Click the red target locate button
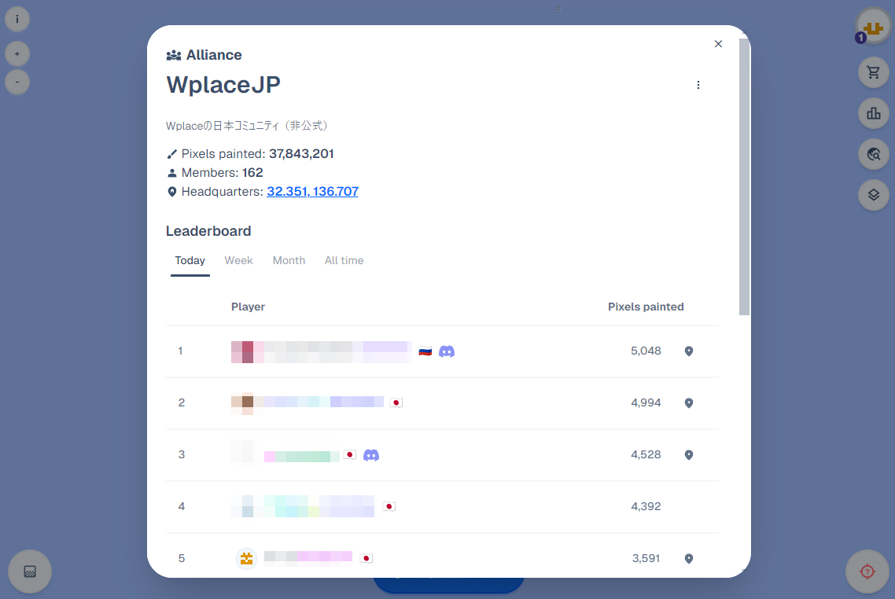Image resolution: width=895 pixels, height=599 pixels. click(867, 571)
